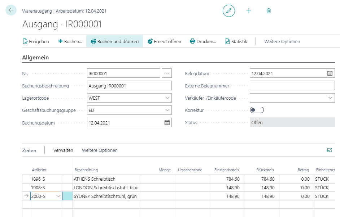Click Ursachencode cell of LONDON row

click(x=192, y=187)
